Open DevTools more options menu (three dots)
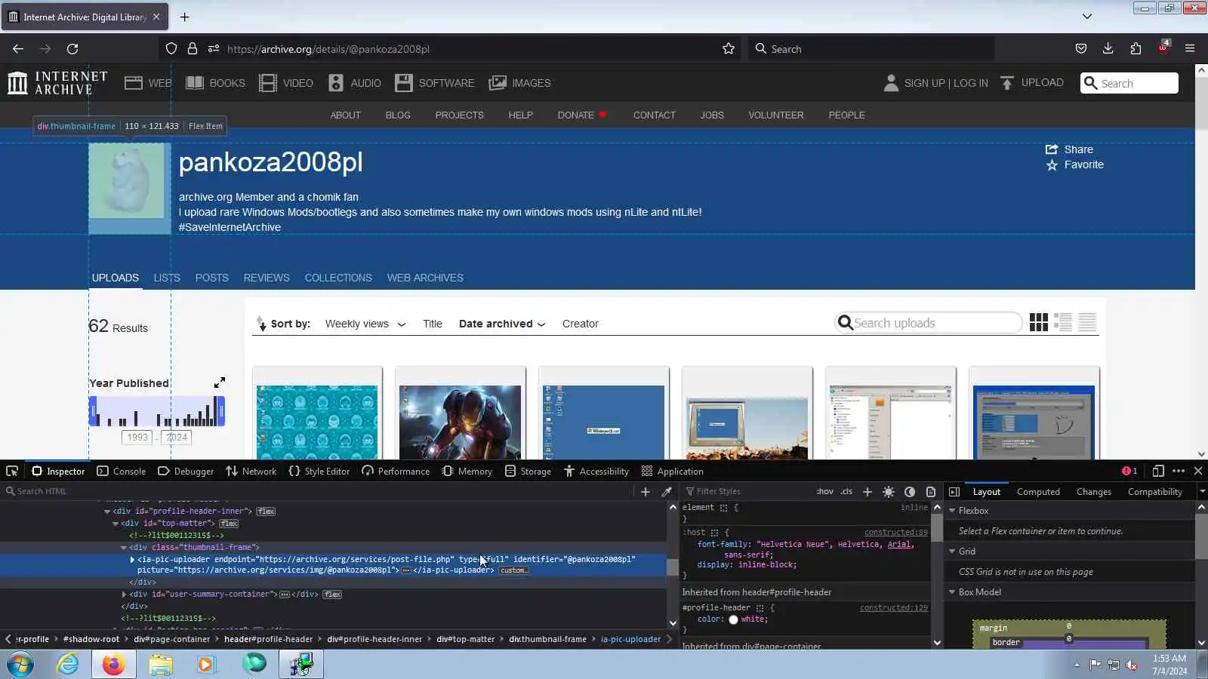The image size is (1208, 679). pyautogui.click(x=1179, y=471)
